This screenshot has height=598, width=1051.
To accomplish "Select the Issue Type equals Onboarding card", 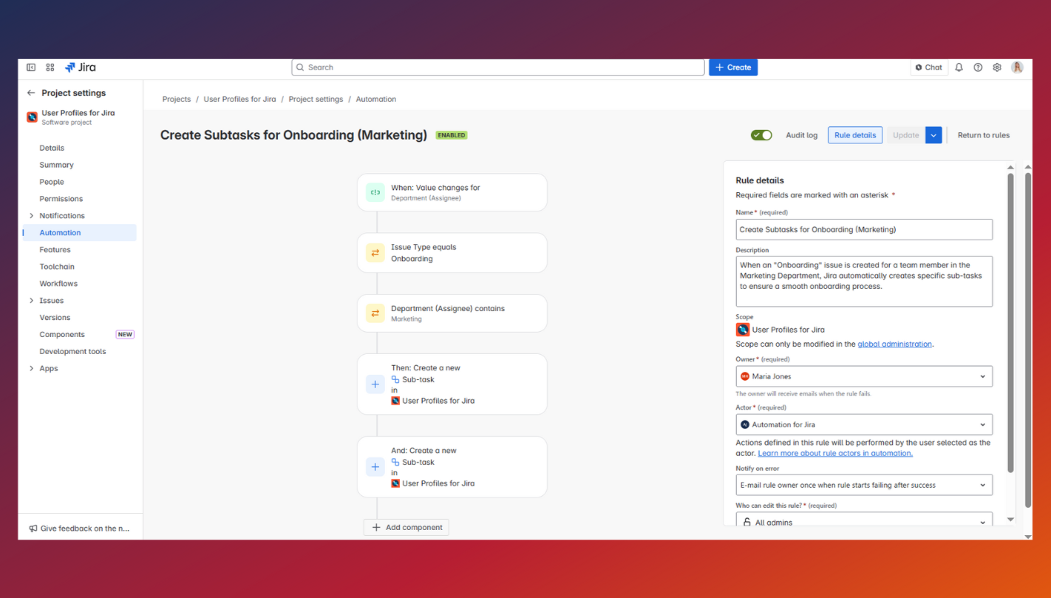I will pyautogui.click(x=452, y=253).
